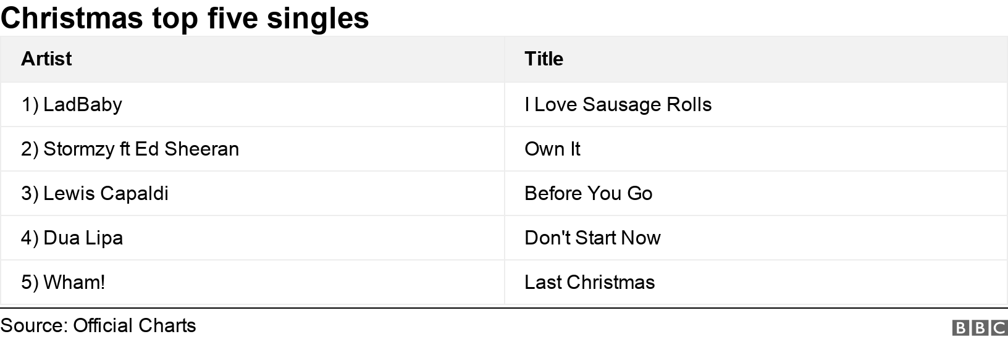This screenshot has width=1008, height=342.
Task: Click the number 5) rank label
Action: [30, 282]
